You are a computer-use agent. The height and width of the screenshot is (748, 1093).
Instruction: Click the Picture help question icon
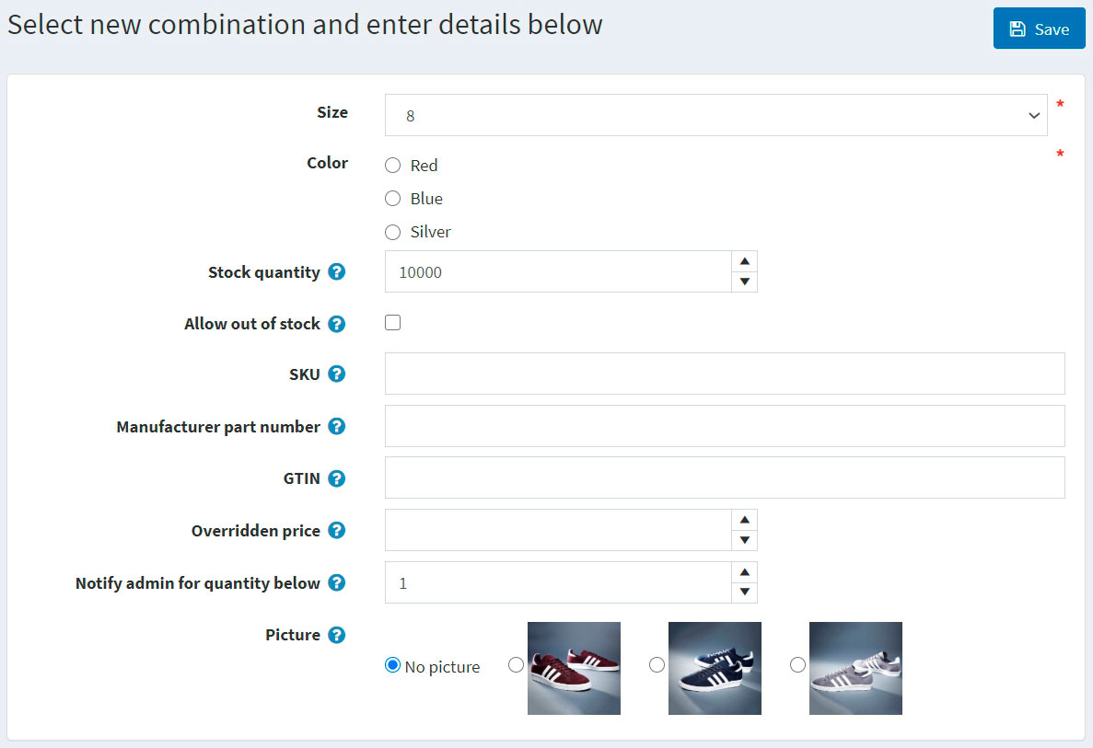[337, 635]
